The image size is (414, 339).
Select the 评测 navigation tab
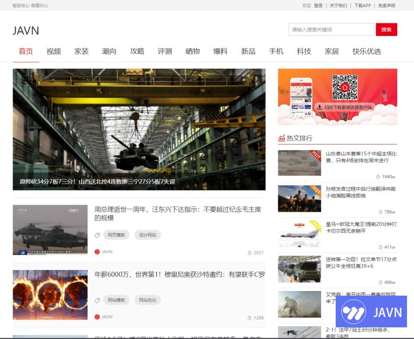click(165, 51)
